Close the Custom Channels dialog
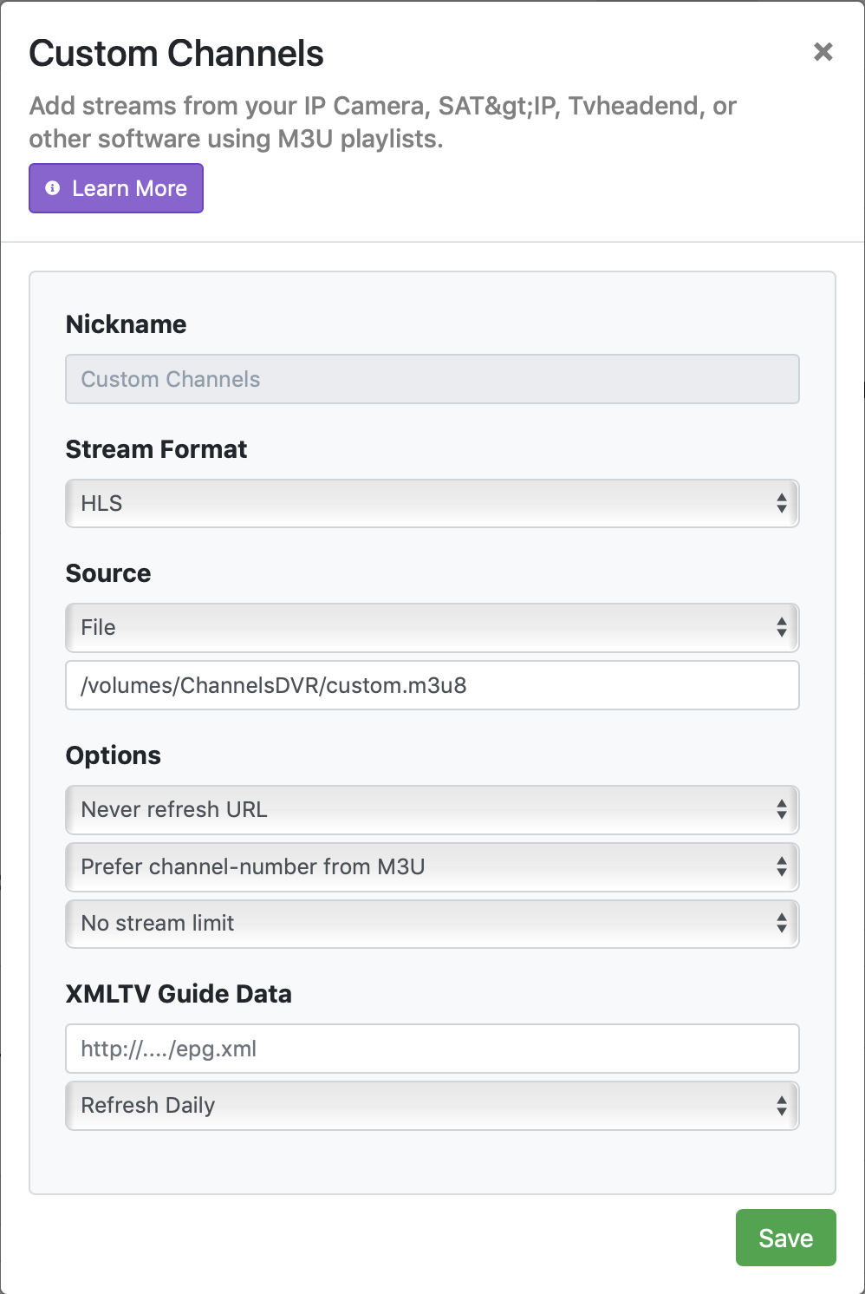The image size is (865, 1294). click(823, 52)
